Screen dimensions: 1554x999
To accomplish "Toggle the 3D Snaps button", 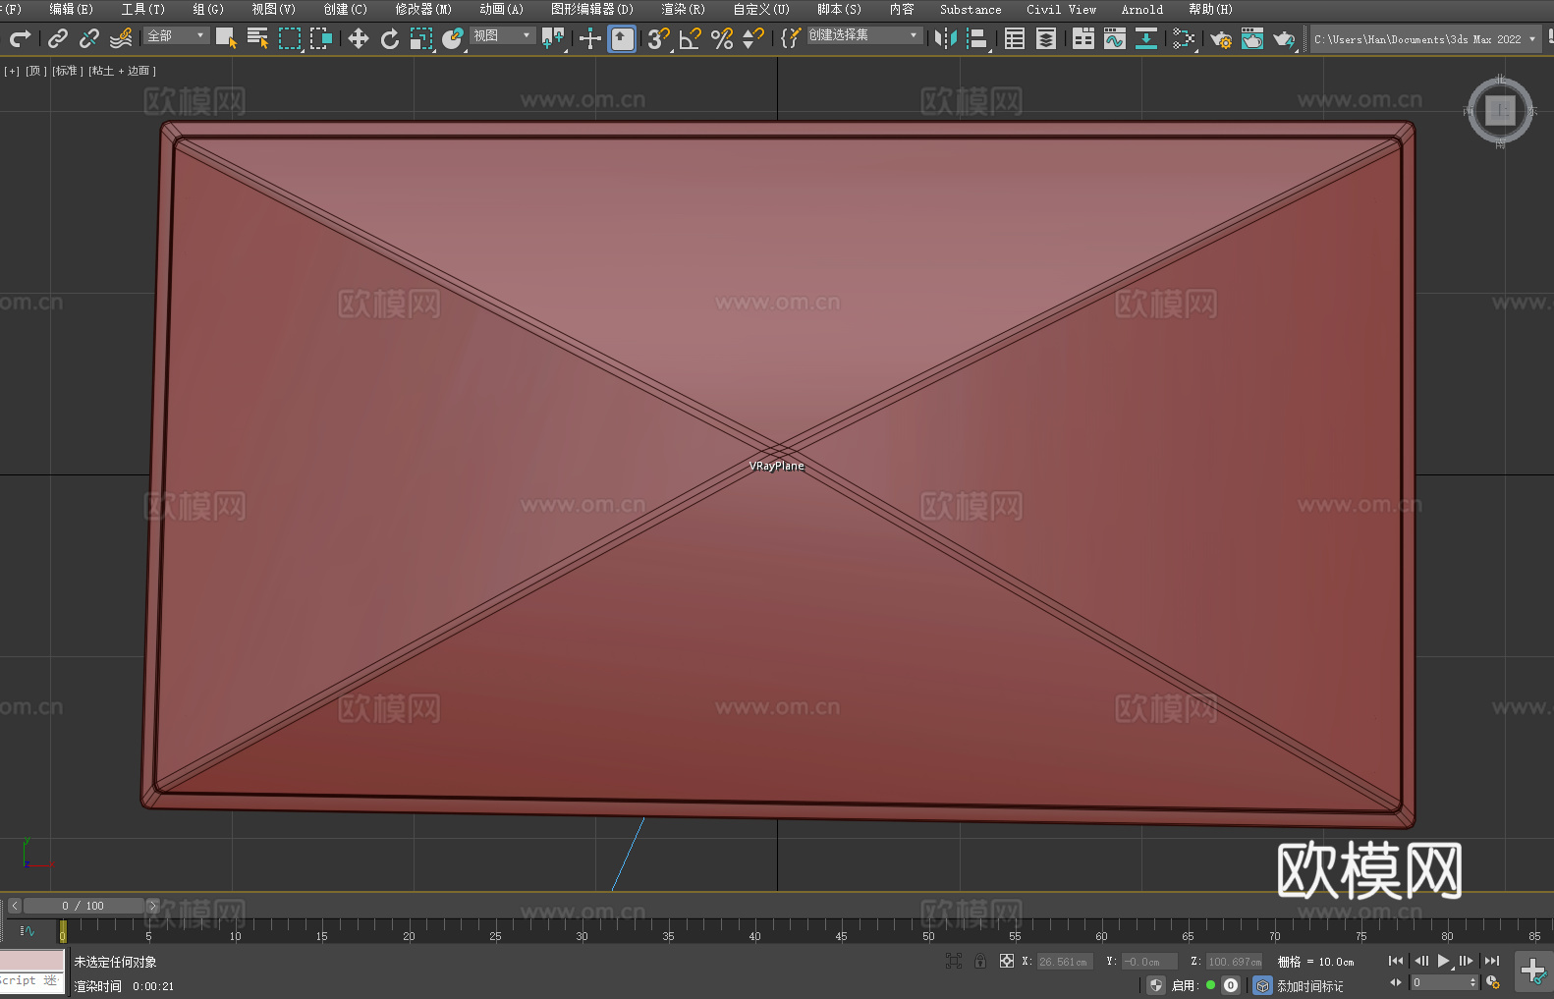I will (x=659, y=38).
